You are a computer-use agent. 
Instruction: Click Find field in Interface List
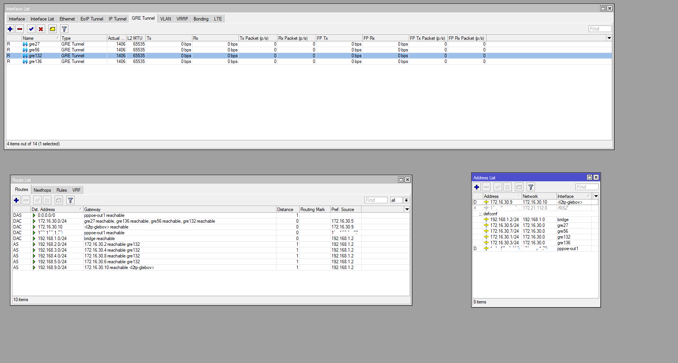coord(600,29)
